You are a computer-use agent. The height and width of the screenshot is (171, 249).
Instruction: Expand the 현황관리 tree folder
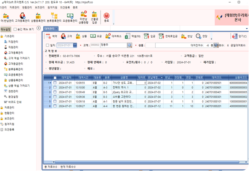[x=7, y=113]
